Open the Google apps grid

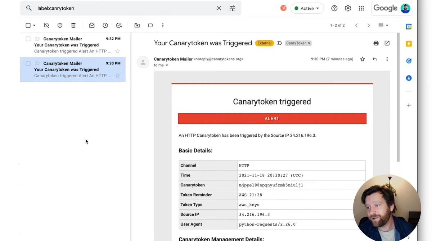pos(361,8)
